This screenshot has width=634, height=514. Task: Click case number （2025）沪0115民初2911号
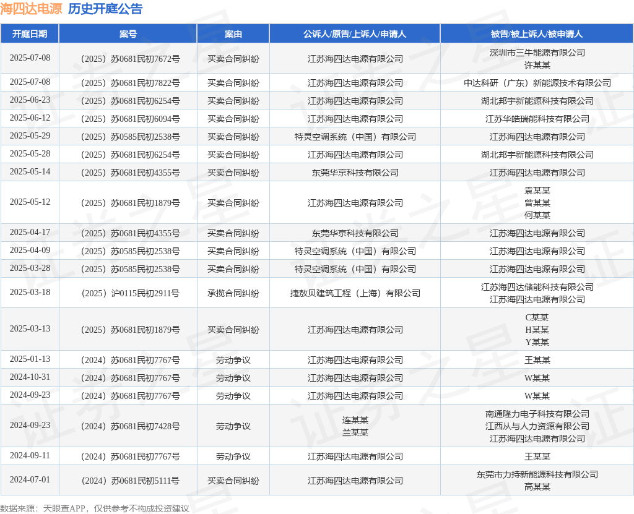[128, 293]
